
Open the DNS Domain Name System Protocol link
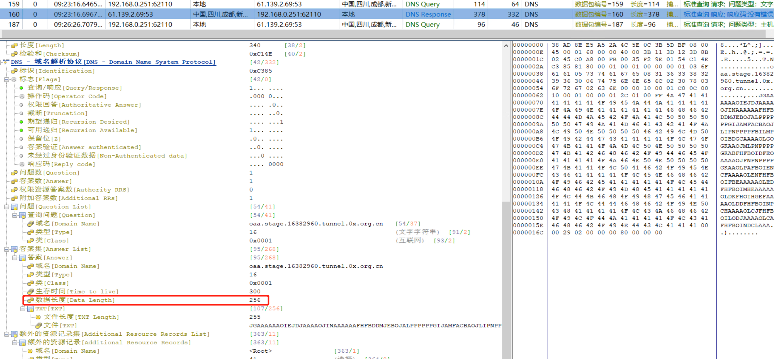pos(113,62)
